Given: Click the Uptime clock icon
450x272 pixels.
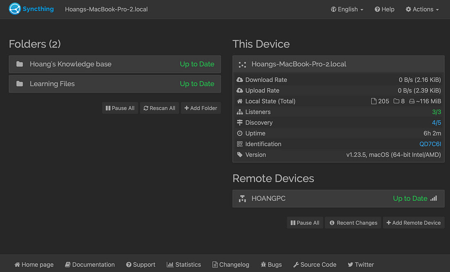Looking at the screenshot, I should (x=240, y=133).
